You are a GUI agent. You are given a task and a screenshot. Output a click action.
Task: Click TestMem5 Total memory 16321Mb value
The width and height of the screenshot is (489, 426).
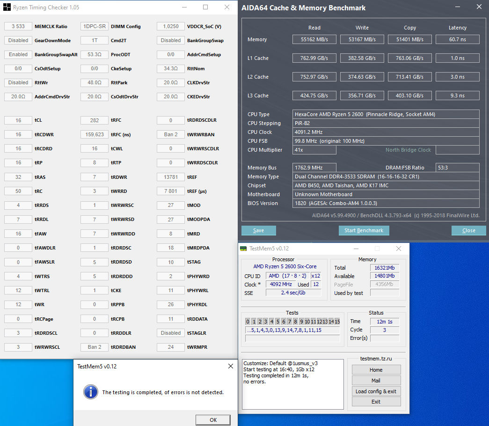point(385,268)
